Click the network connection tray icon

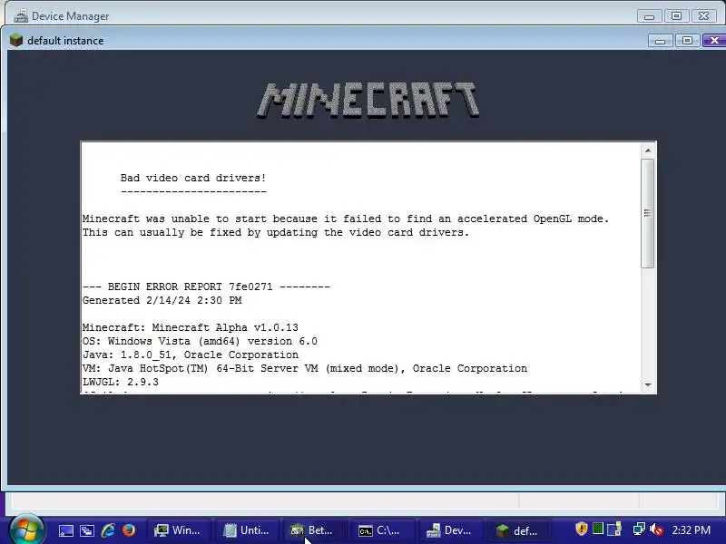pos(639,529)
